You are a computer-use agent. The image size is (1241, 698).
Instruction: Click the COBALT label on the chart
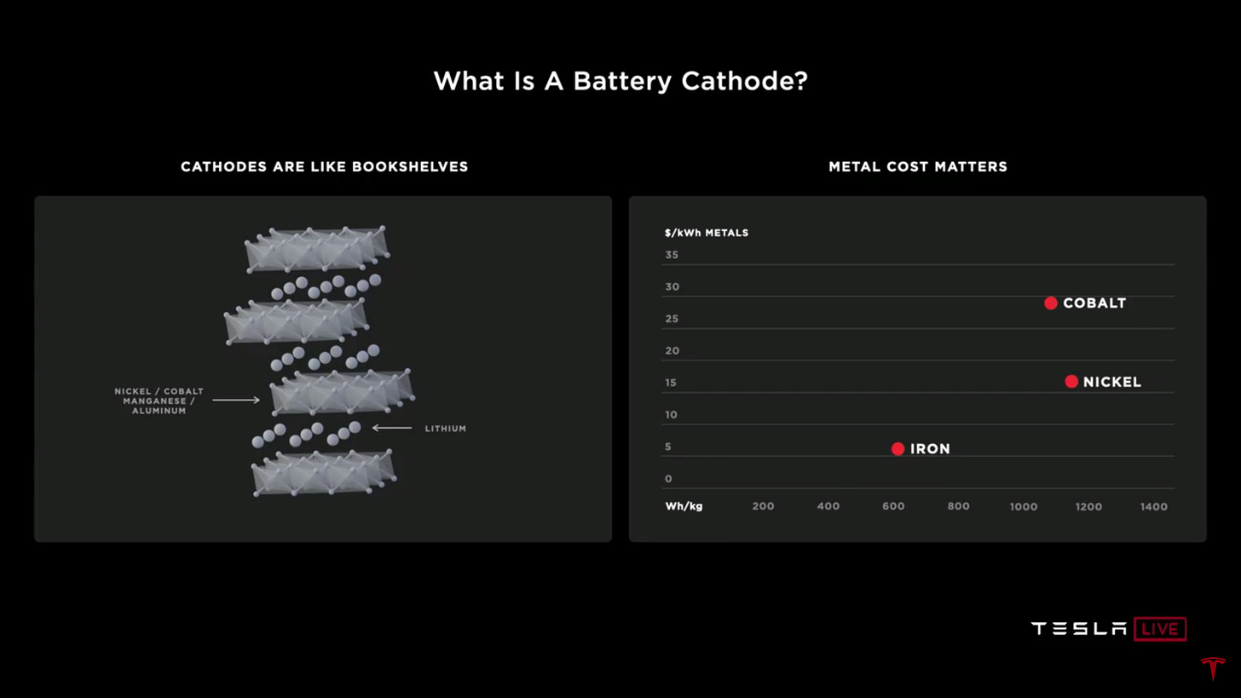coord(1094,303)
